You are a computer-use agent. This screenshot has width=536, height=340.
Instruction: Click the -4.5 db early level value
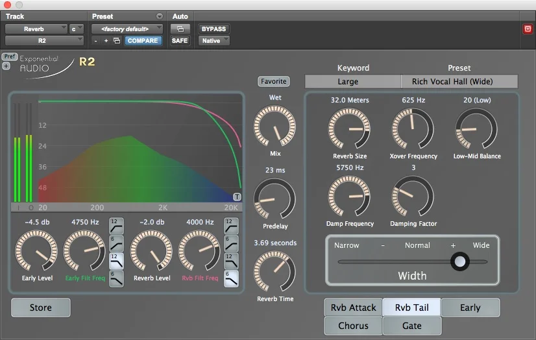point(37,222)
